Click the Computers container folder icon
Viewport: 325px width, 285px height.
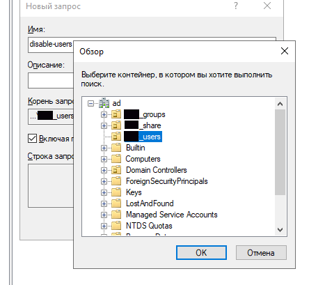click(x=116, y=159)
